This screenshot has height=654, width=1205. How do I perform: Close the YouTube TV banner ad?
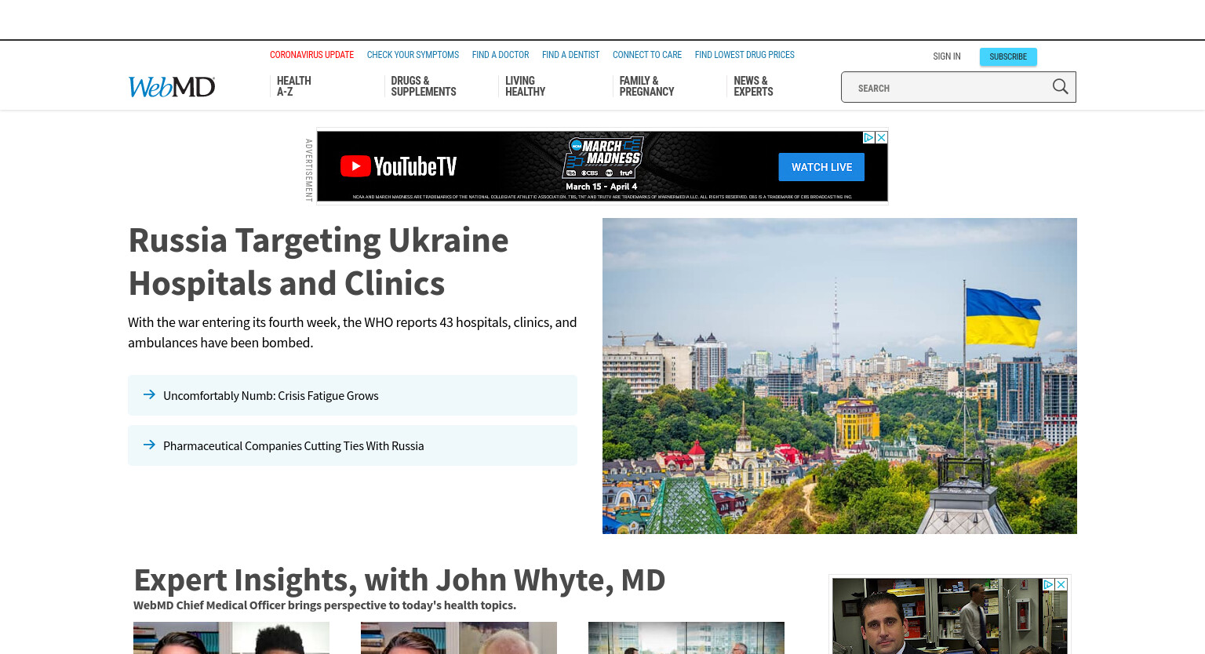click(882, 137)
